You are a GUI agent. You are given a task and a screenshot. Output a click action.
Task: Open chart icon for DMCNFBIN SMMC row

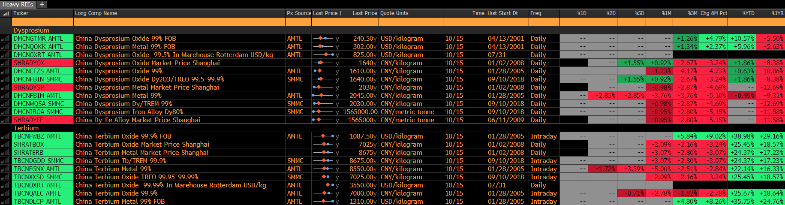pyautogui.click(x=6, y=79)
